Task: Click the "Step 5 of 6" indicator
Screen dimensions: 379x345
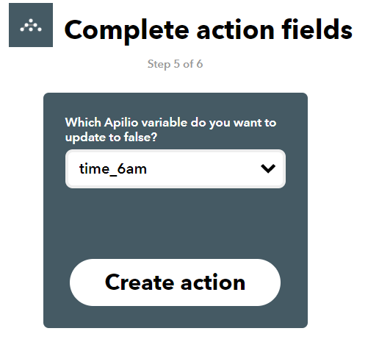Action: 175,64
